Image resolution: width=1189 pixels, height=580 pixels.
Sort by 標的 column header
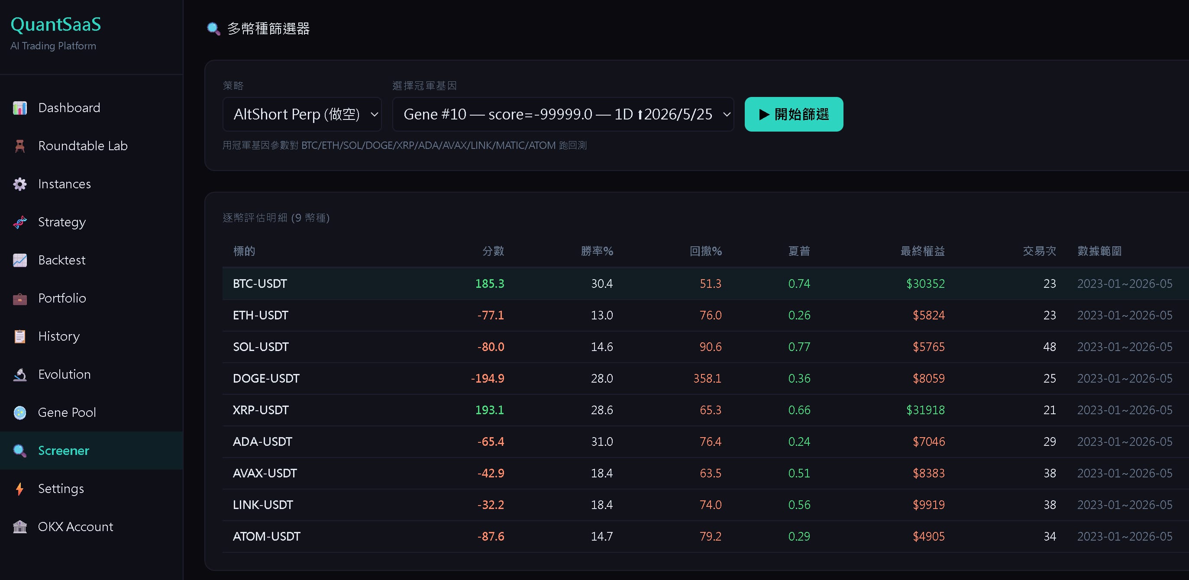244,251
